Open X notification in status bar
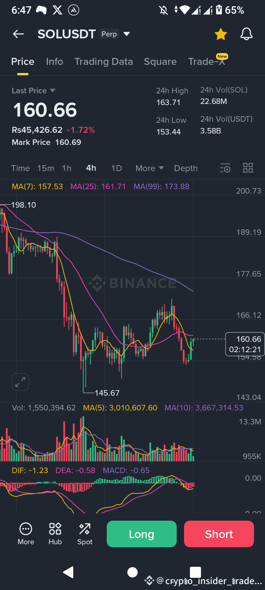 (57, 10)
